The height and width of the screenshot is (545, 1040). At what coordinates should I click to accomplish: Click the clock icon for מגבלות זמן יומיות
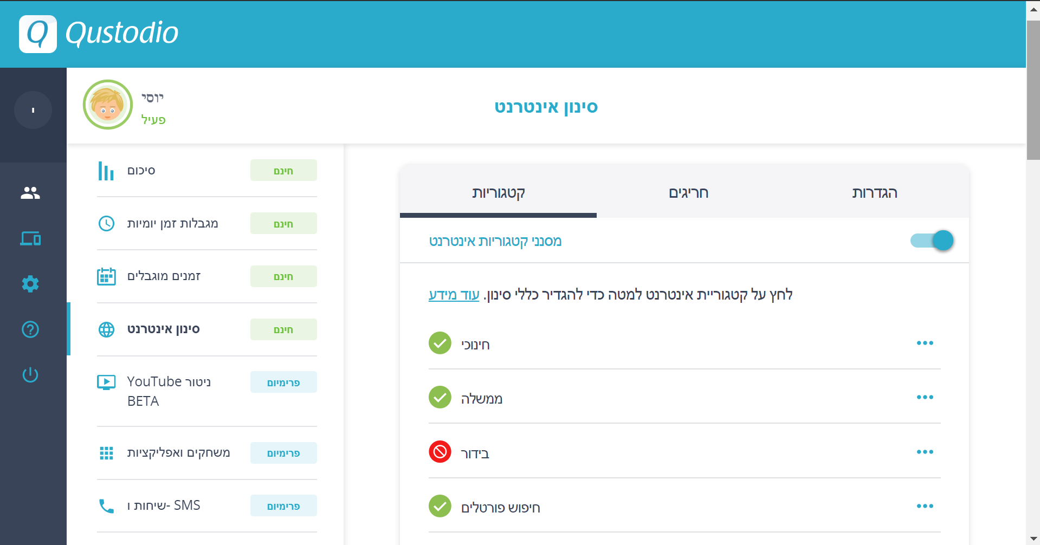click(106, 223)
